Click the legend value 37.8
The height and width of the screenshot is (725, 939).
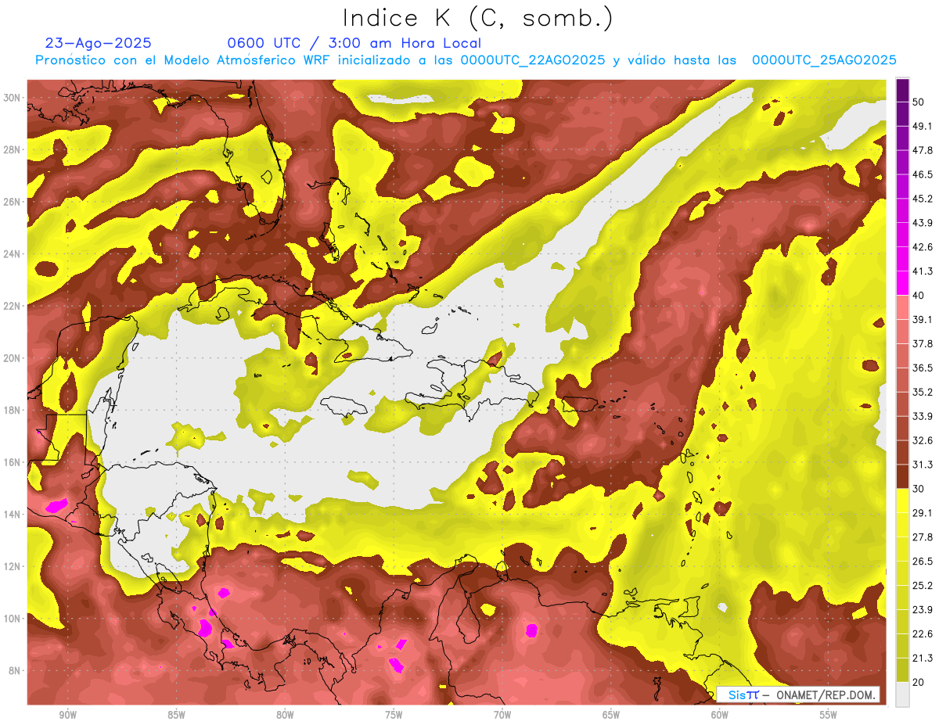tap(923, 343)
